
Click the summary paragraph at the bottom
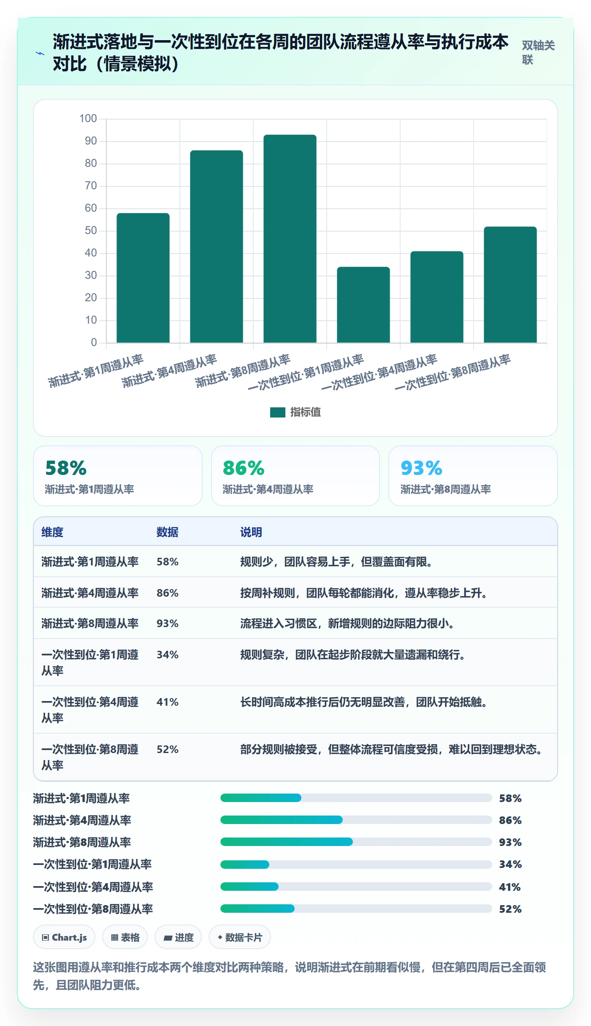point(290,976)
